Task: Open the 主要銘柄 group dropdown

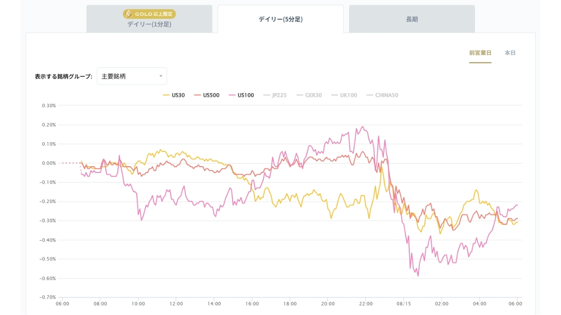Action: tap(131, 76)
